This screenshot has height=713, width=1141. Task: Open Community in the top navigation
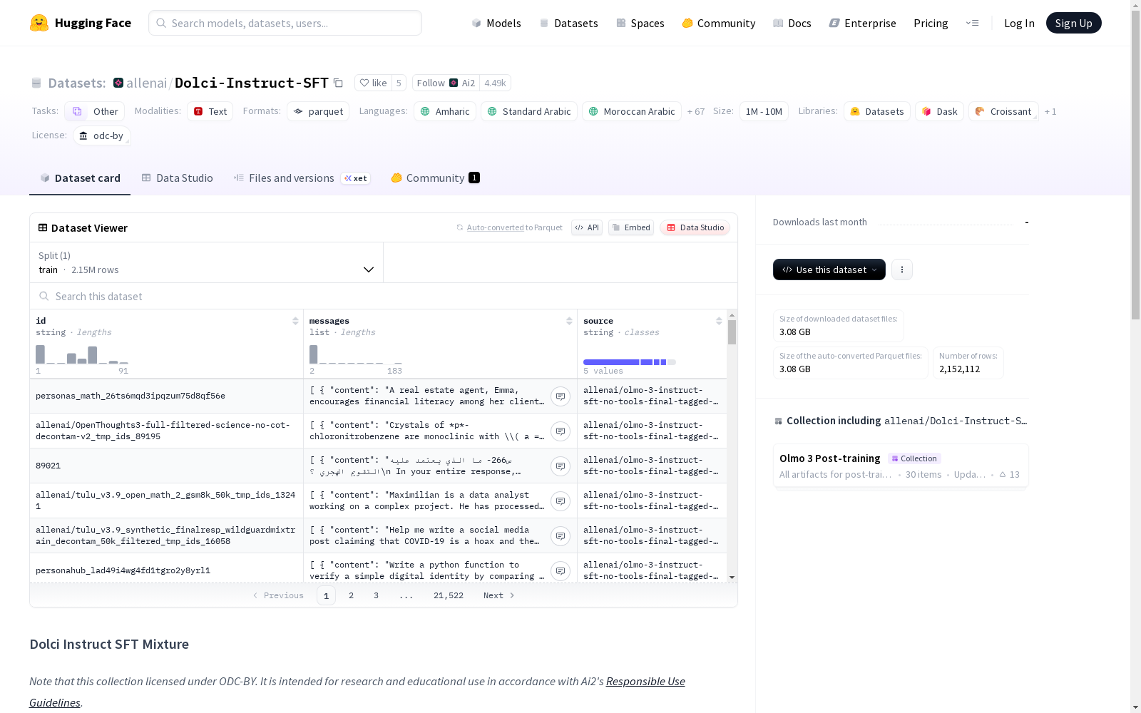(719, 23)
